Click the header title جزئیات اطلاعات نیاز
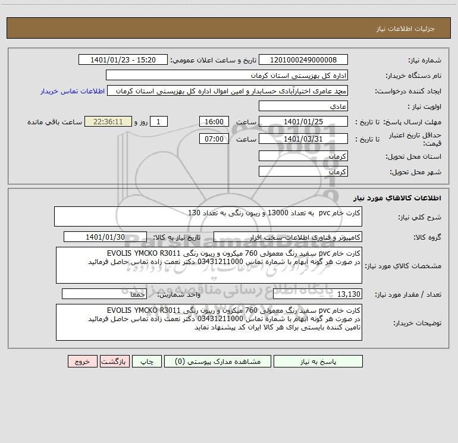Viewport: 458px width, 443px height. tap(406, 29)
